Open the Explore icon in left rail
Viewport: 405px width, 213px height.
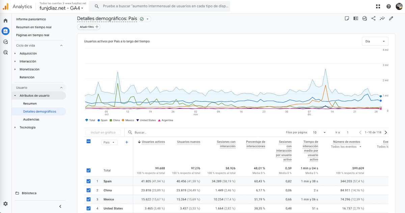[5, 42]
